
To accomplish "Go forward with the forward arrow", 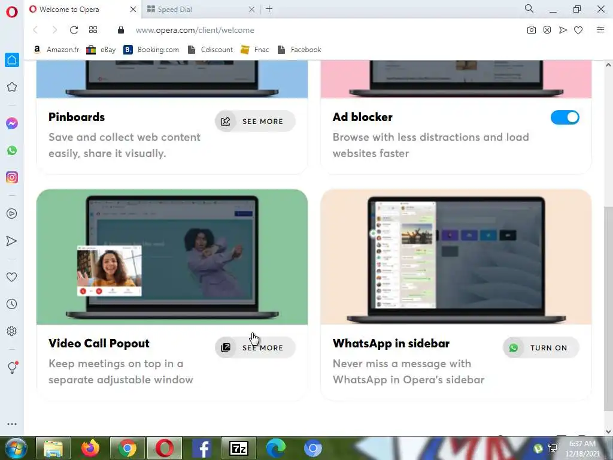I will pos(54,30).
